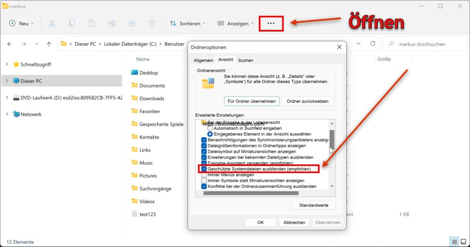This screenshot has height=247, width=470.
Task: Switch to details view icon in status bar
Action: pyautogui.click(x=455, y=242)
